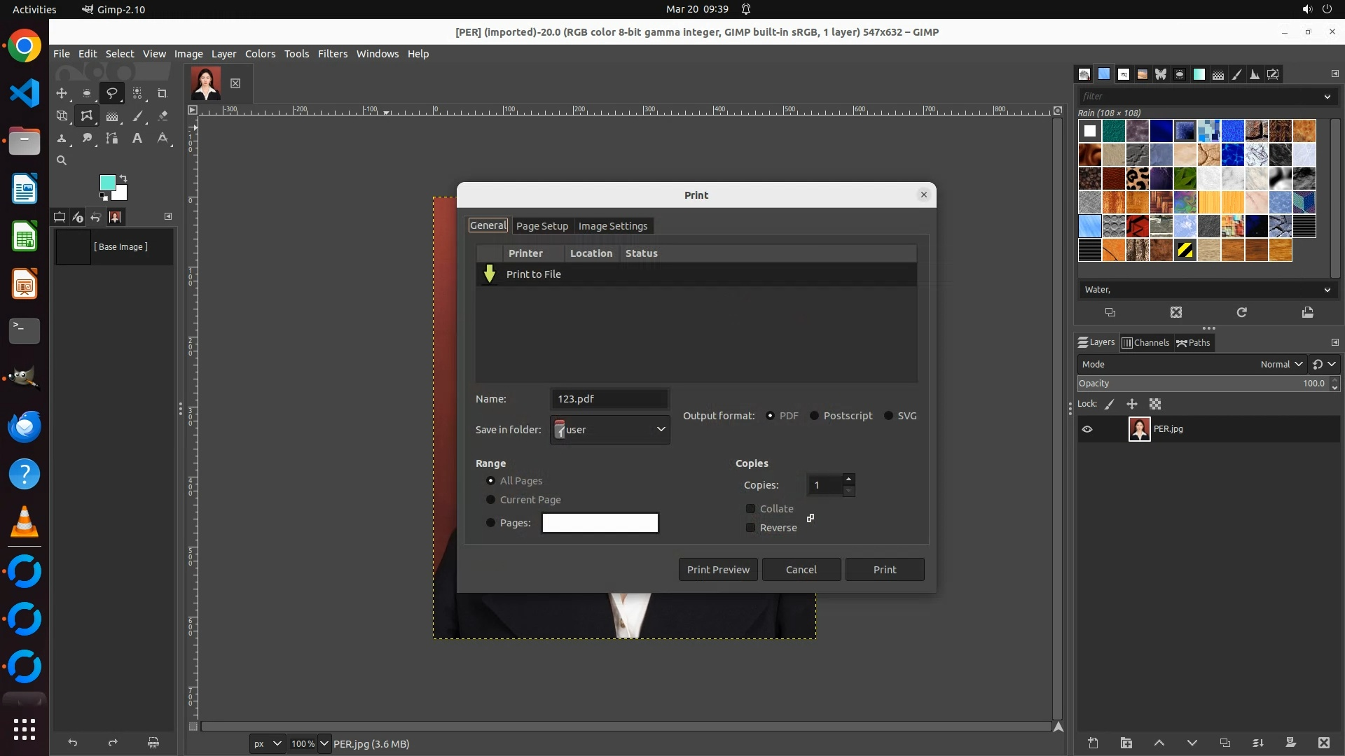The width and height of the screenshot is (1345, 756).
Task: Select Postscript output format
Action: tap(815, 416)
